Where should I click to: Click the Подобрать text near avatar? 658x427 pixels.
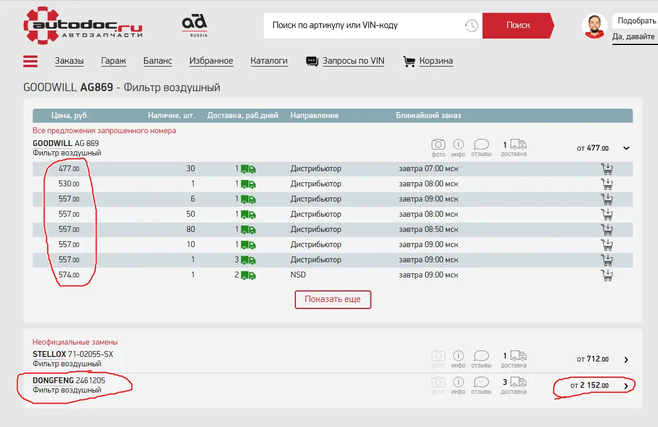point(636,20)
